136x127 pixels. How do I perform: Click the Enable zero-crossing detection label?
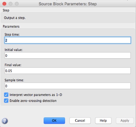click(33, 101)
